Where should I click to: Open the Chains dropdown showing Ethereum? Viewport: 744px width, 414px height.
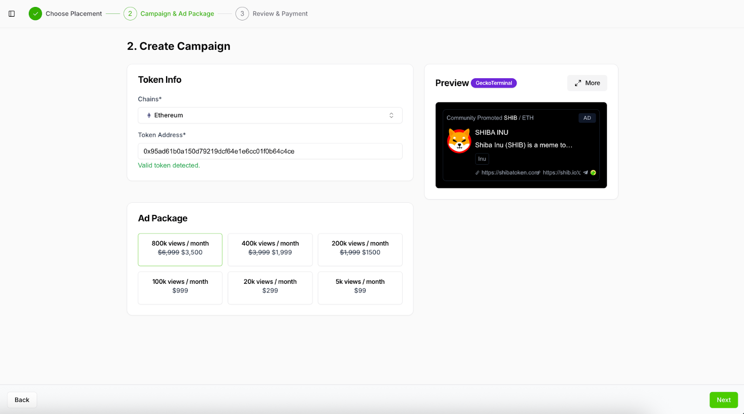(x=270, y=115)
